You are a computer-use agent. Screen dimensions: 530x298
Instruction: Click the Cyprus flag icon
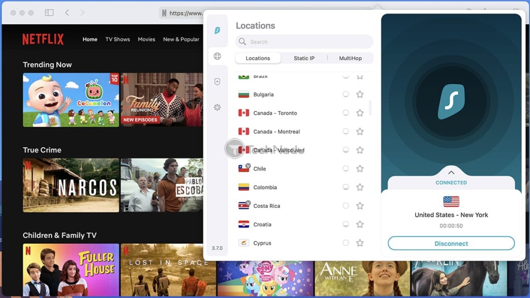[244, 243]
